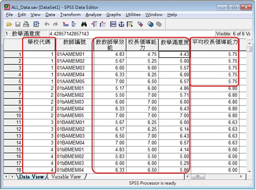256x190 pixels.
Task: Click the 教師編號 column header
Action: click(74, 45)
